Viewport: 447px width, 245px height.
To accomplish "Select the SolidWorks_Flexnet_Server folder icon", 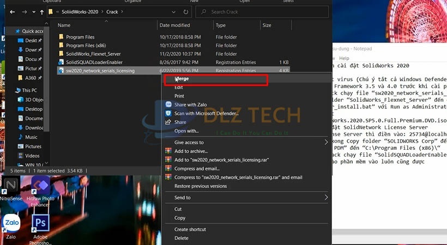I will coord(61,53).
